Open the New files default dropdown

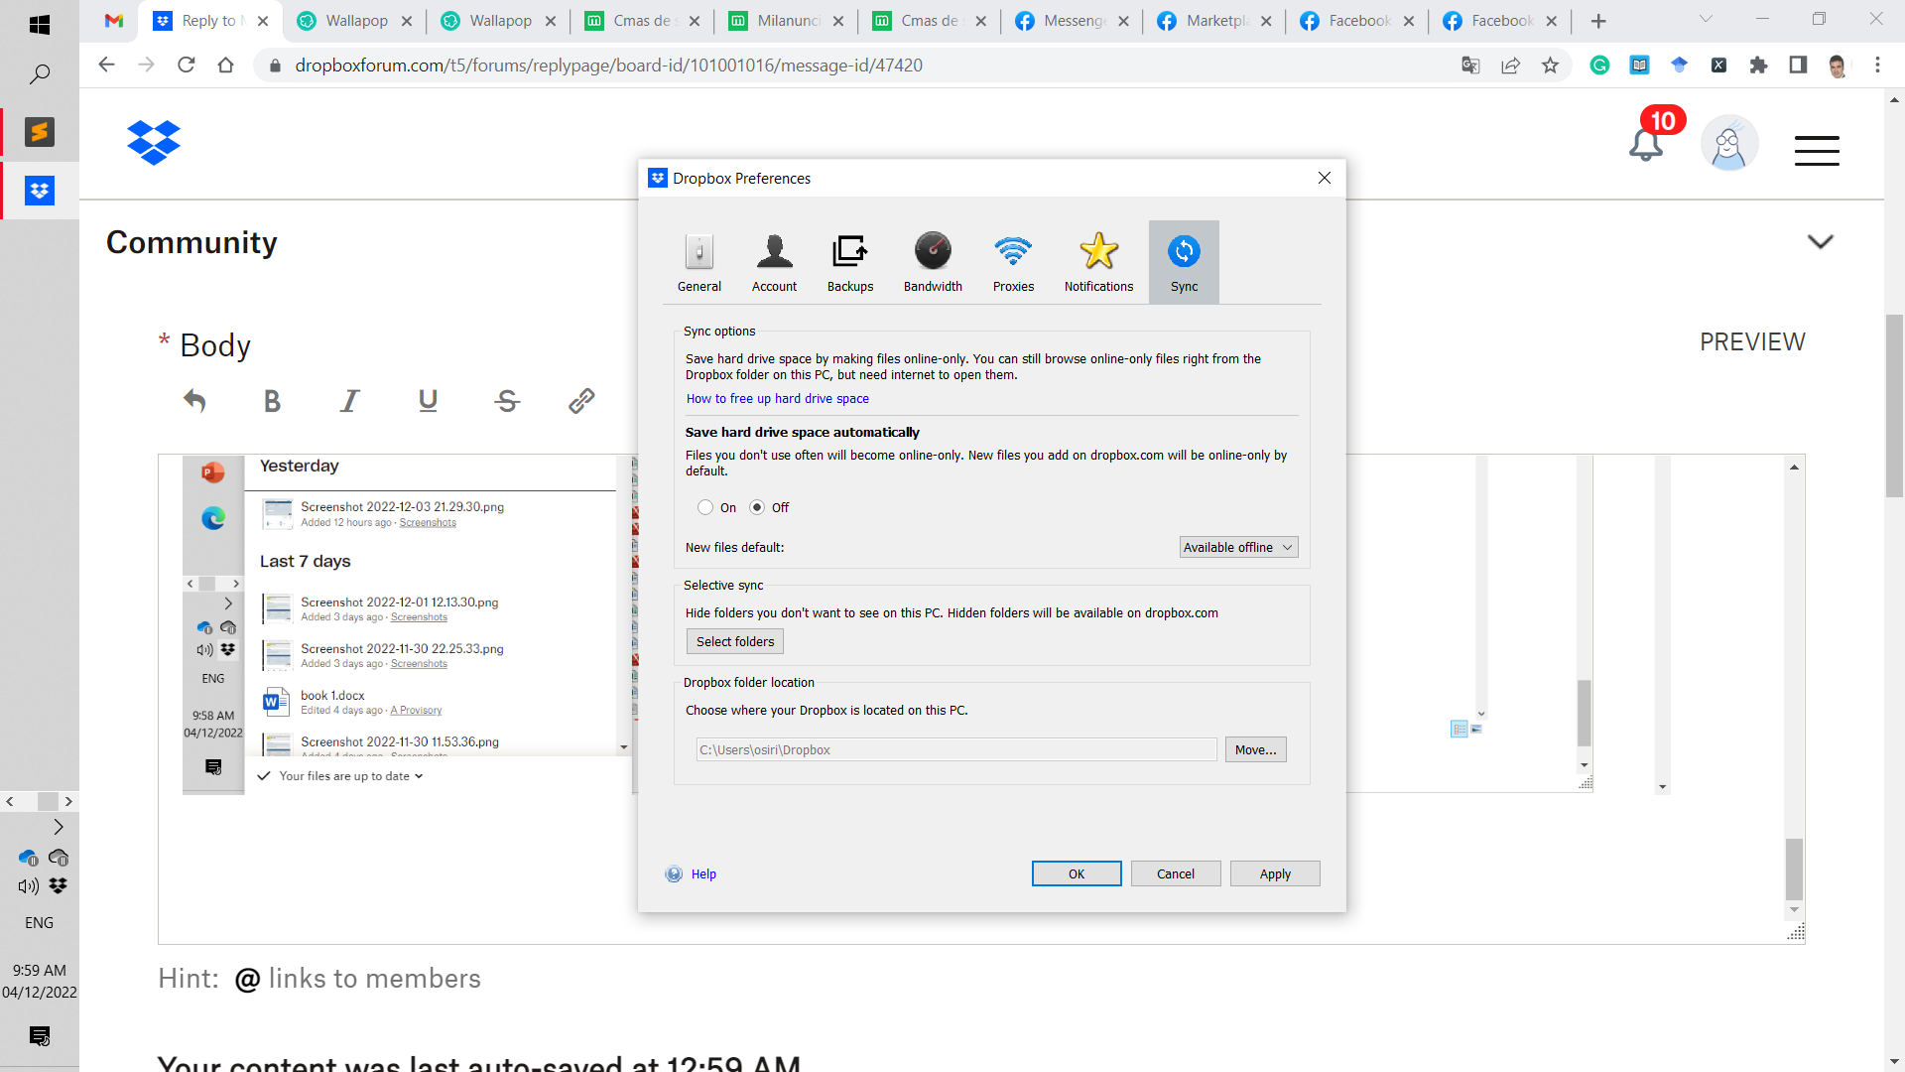[1238, 547]
